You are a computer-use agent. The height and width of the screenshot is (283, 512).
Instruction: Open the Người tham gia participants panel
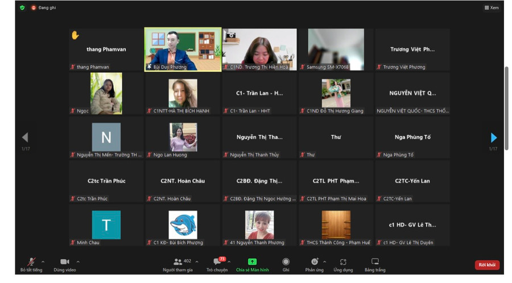[x=178, y=262]
